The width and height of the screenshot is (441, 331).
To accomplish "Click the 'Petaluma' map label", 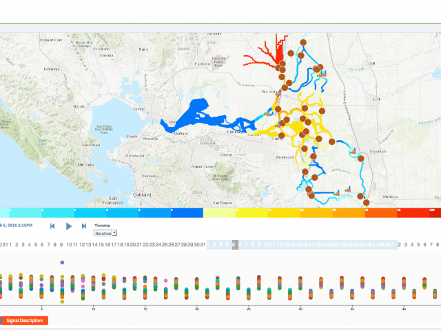I will [x=52, y=69].
